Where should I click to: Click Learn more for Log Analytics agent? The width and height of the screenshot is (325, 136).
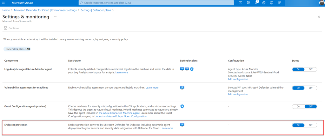click(122, 72)
